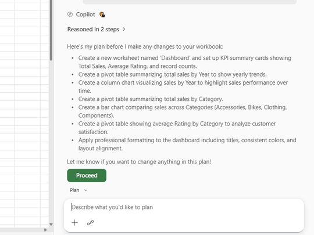Click the 'Let me know if you want to change' text

[139, 162]
